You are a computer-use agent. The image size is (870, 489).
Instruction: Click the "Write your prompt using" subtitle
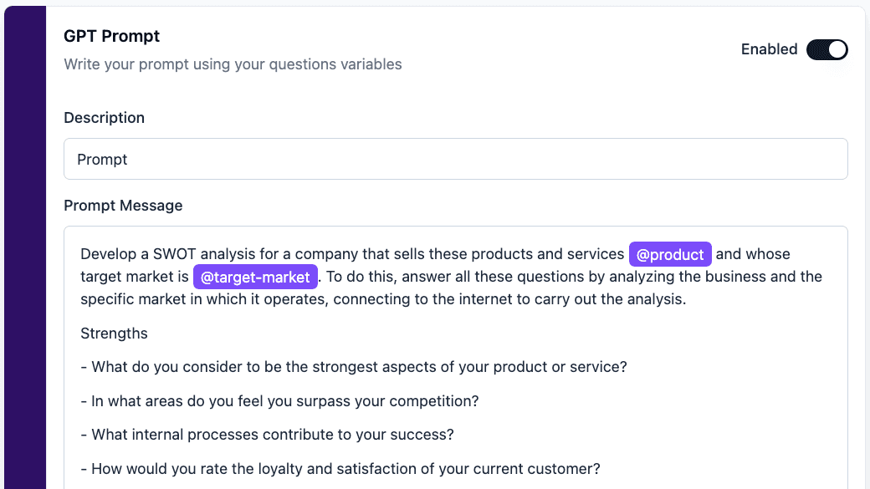233,64
